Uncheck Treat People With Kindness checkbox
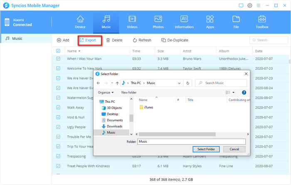291x185 pixels. tap(58, 166)
